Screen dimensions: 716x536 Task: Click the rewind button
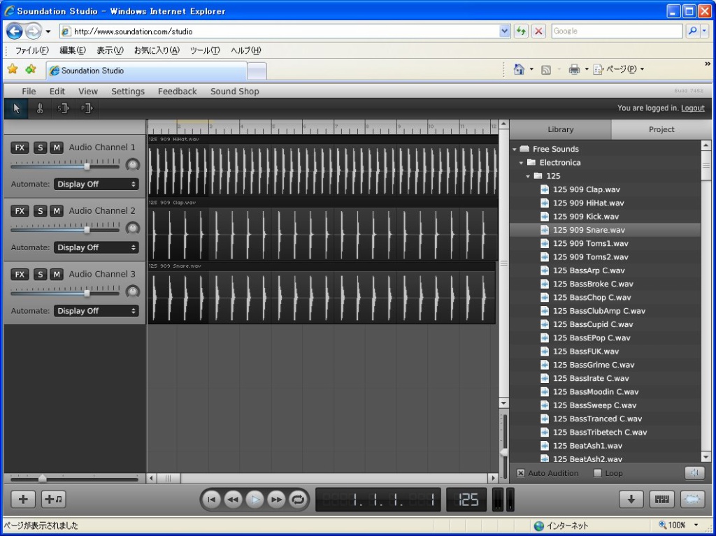pos(233,500)
